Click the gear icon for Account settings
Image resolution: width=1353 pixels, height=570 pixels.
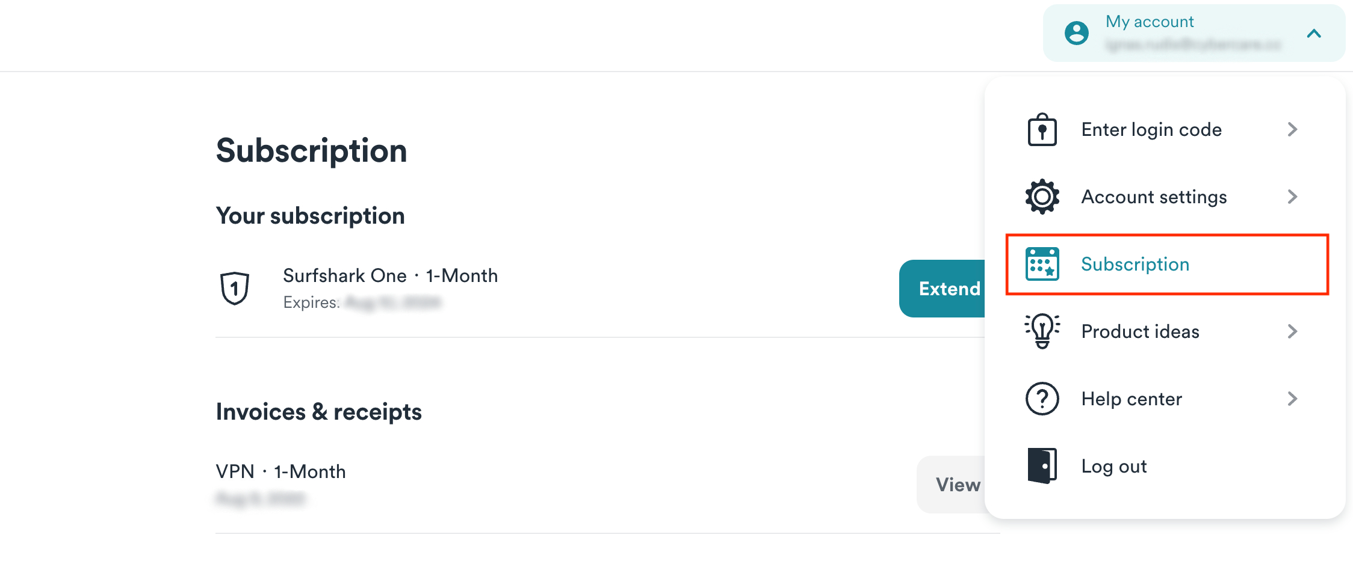click(1042, 197)
